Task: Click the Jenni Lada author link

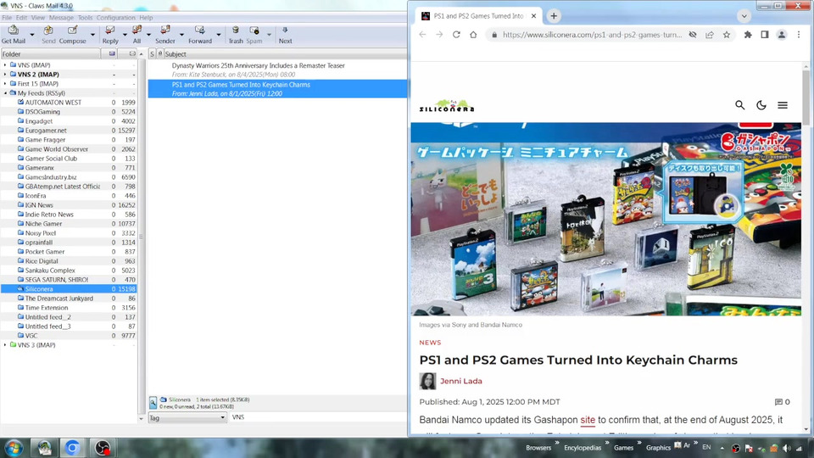Action: click(x=461, y=381)
